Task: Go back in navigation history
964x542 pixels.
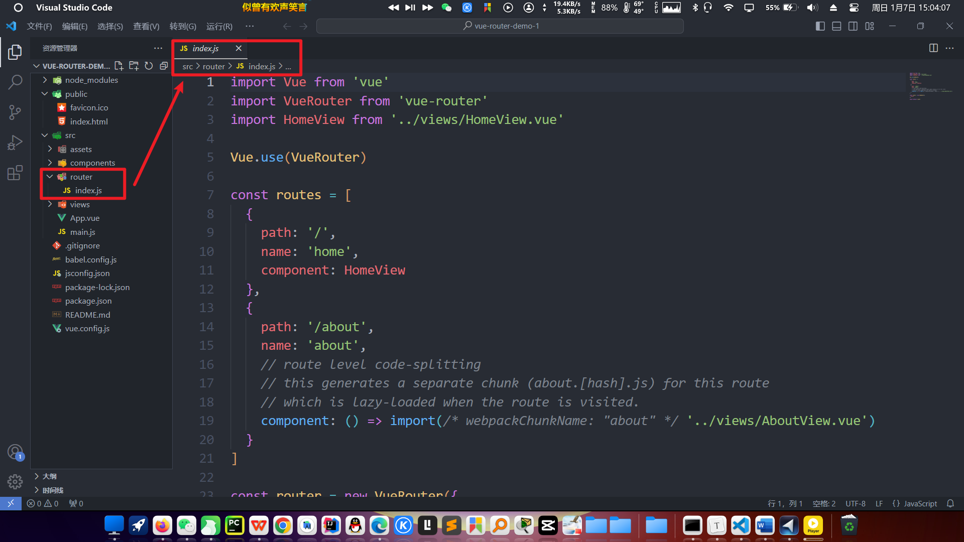Action: click(x=287, y=26)
